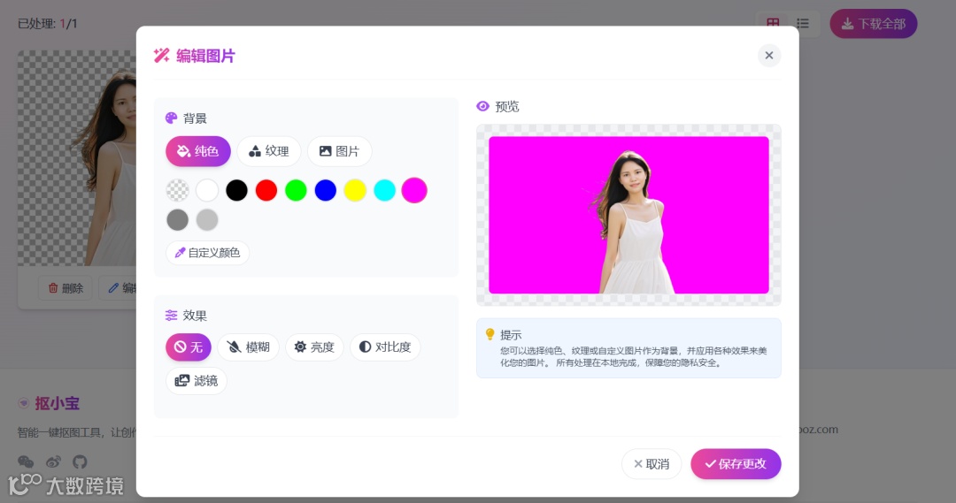
Task: Choose the white color swatch
Action: [207, 190]
